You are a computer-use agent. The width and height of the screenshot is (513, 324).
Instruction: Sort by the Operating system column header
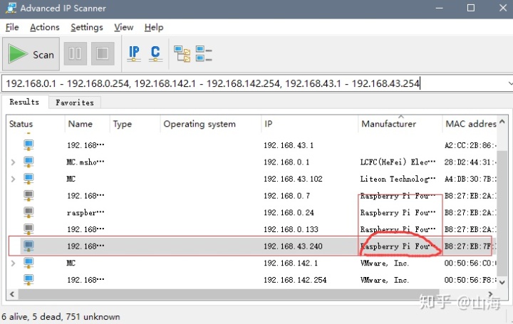click(211, 124)
